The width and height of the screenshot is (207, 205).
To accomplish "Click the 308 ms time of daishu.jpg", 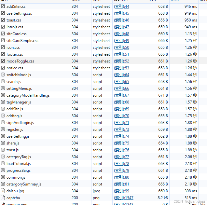I will click(191, 191).
